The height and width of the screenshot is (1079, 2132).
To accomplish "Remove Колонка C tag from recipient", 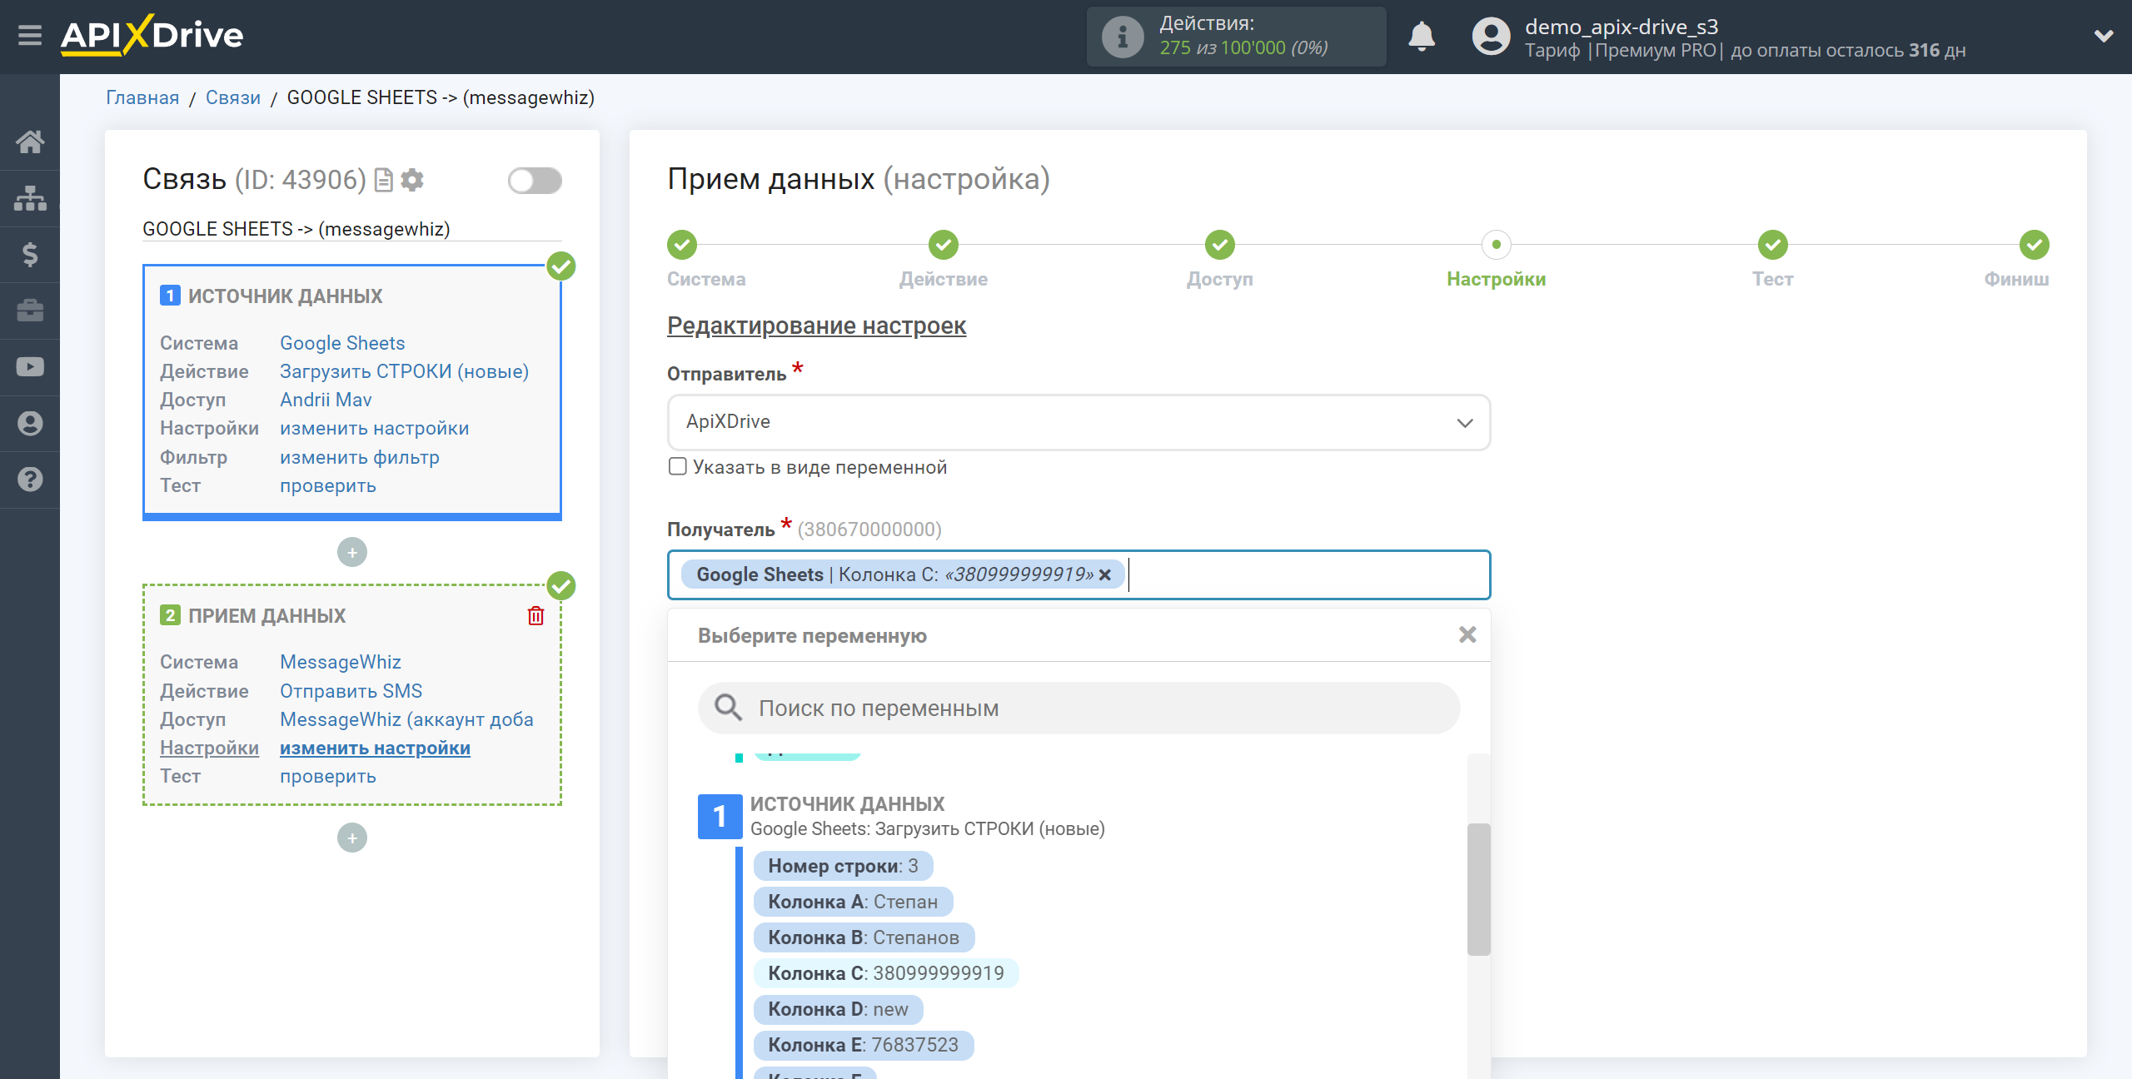I will point(1105,574).
